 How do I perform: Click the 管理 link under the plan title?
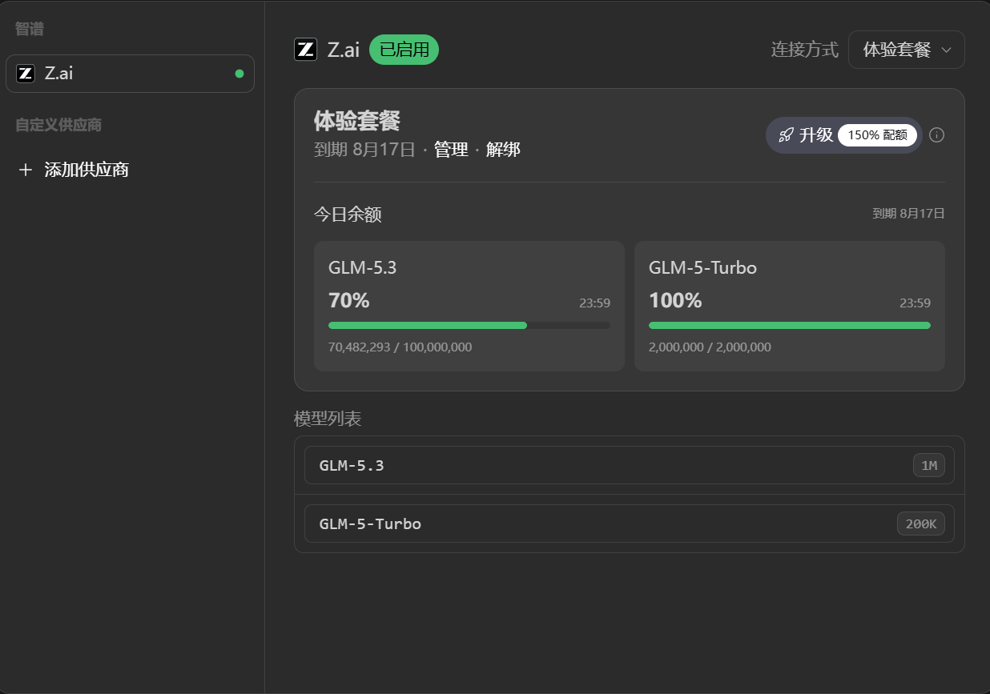tap(451, 150)
